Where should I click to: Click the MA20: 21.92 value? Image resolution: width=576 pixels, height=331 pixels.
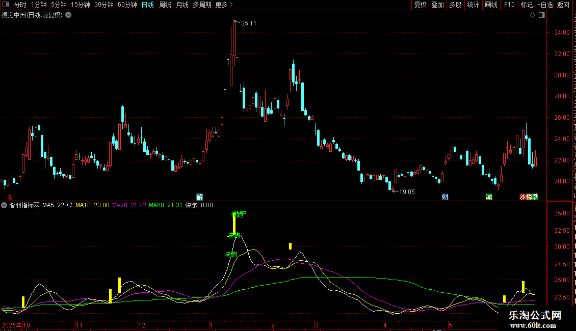[129, 205]
